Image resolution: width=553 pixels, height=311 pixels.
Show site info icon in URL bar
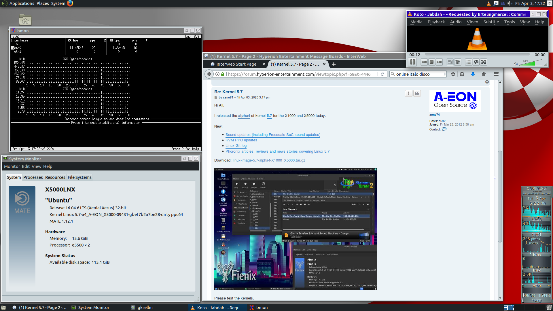(217, 74)
